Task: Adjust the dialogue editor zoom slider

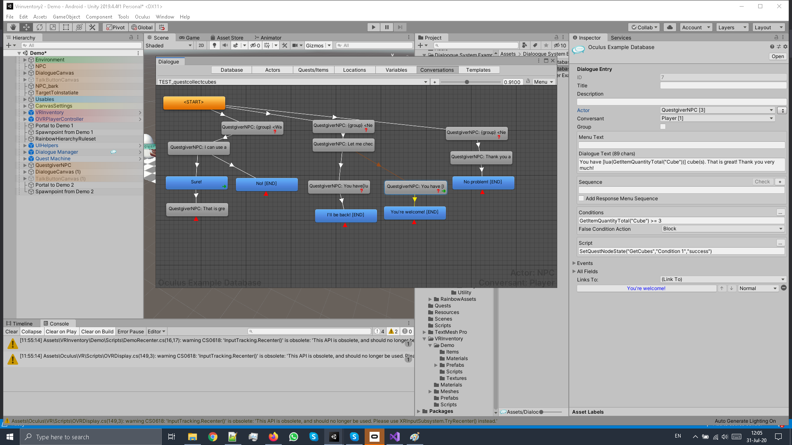Action: click(467, 82)
